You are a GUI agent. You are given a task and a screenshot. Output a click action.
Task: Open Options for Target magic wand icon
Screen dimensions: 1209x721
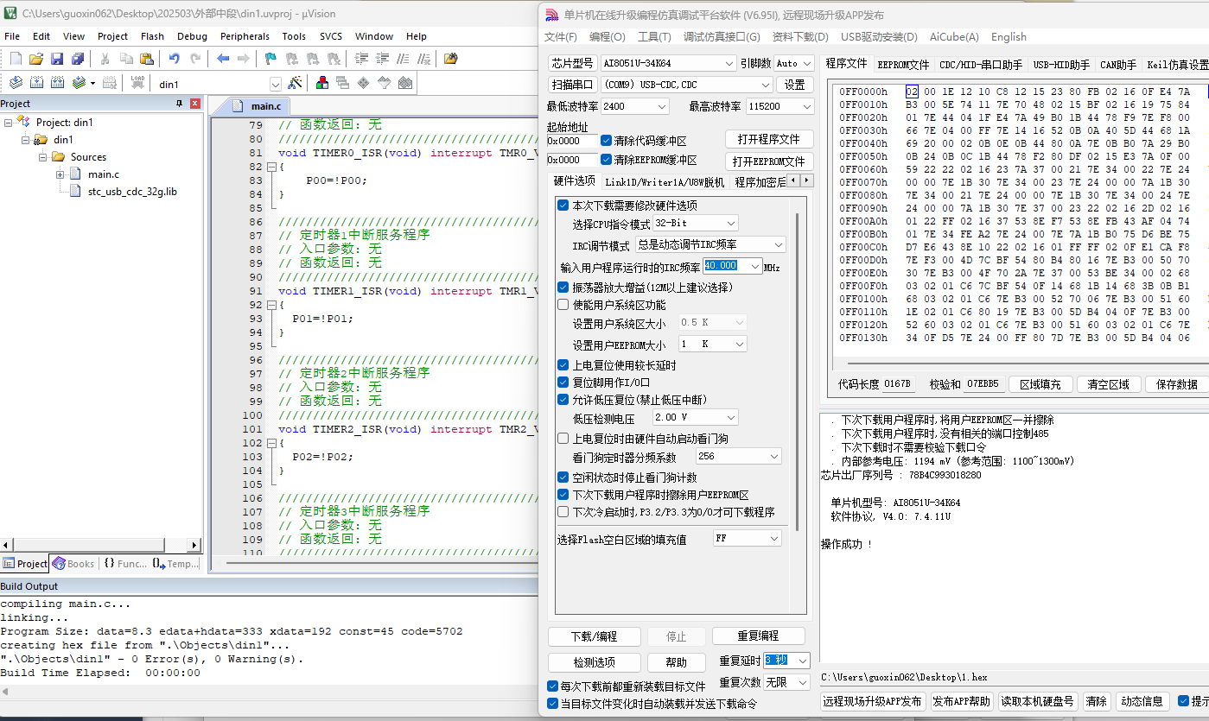click(x=295, y=83)
